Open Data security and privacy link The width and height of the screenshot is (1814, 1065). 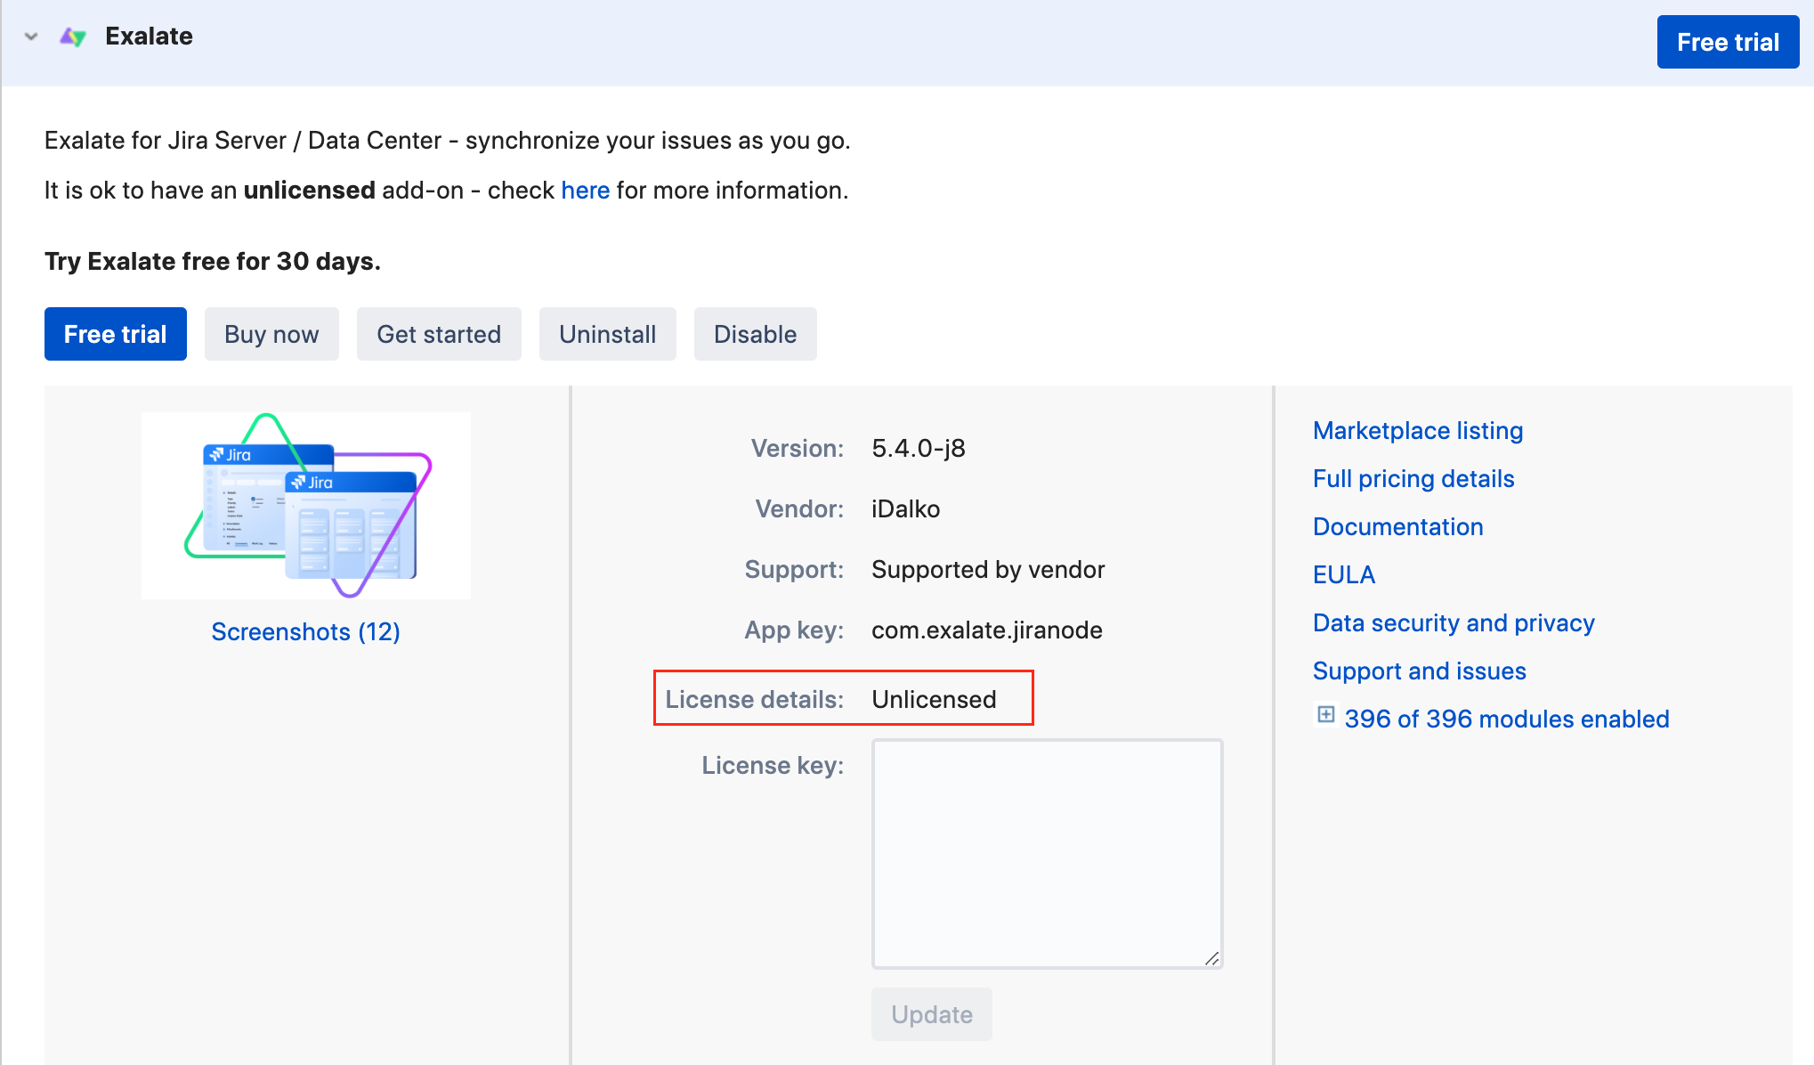(x=1454, y=623)
